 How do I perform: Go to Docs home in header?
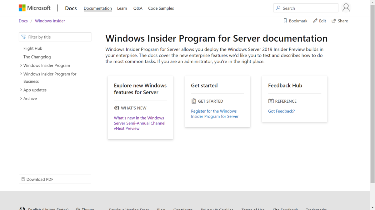coord(71,8)
